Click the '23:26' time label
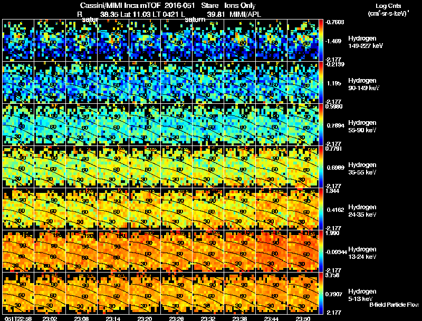This screenshot has height=321, width=422. [x=177, y=318]
